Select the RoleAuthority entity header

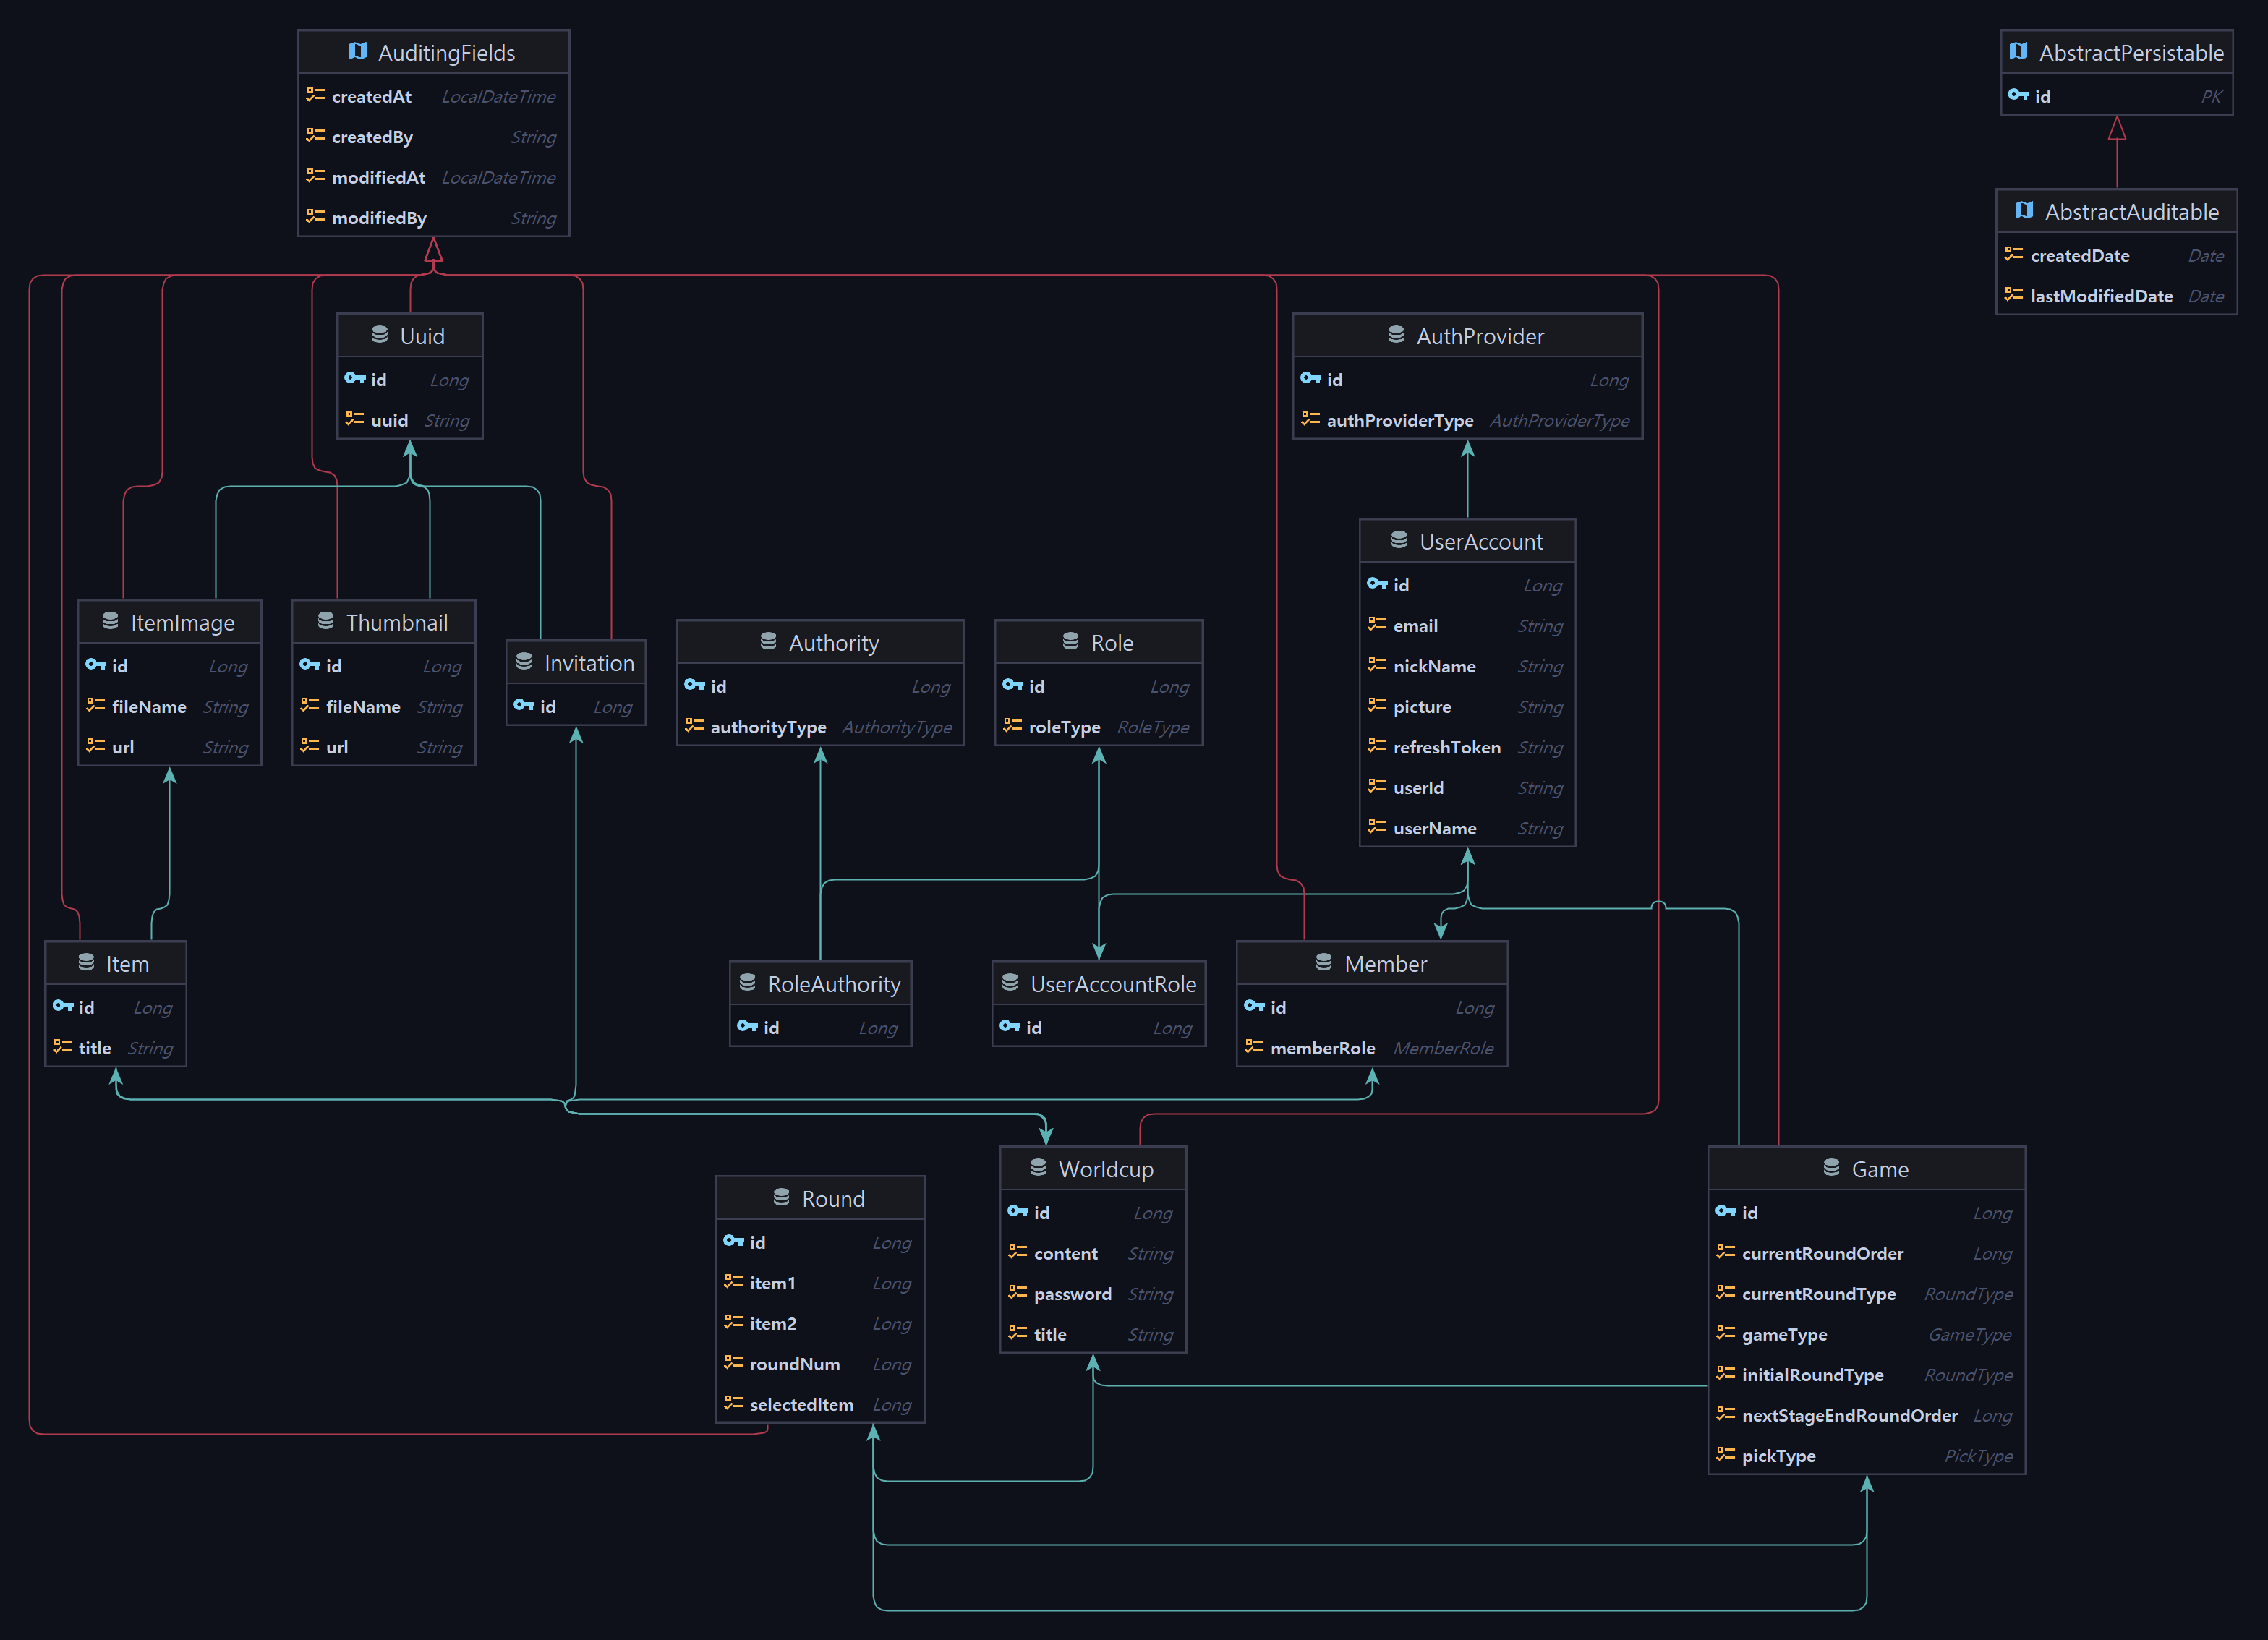click(x=833, y=984)
